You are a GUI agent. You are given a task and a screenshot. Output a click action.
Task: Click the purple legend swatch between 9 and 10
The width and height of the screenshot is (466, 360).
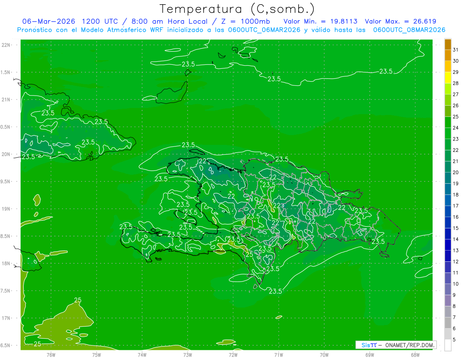coord(448,290)
